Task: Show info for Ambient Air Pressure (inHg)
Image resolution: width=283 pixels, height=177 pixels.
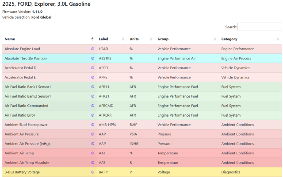Action: (x=92, y=144)
